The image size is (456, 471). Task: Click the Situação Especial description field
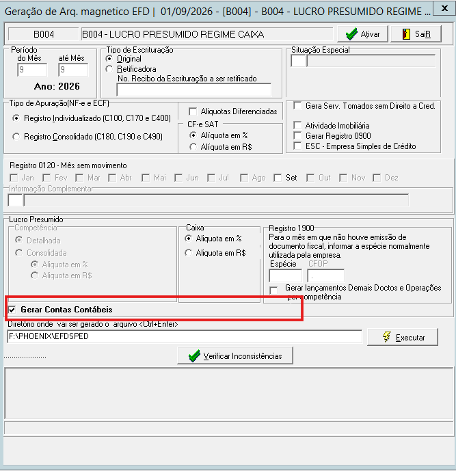point(371,61)
